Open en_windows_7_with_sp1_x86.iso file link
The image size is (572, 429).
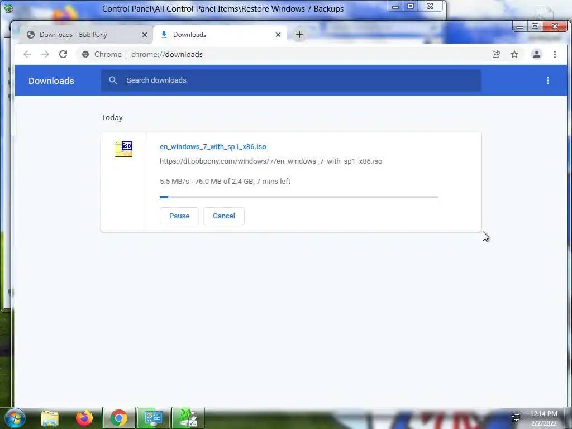213,147
